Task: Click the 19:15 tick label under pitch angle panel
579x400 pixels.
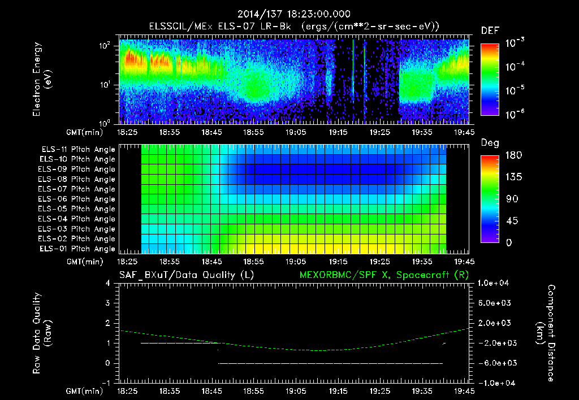Action: (x=338, y=262)
